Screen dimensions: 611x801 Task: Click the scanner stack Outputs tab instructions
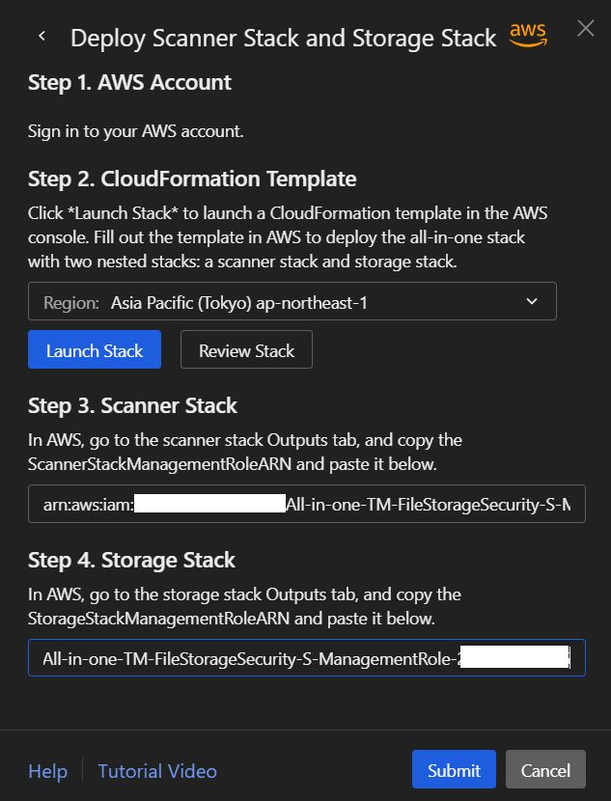tap(245, 450)
